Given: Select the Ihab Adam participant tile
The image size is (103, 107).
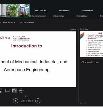Looking at the screenshot, I should pos(41,11).
